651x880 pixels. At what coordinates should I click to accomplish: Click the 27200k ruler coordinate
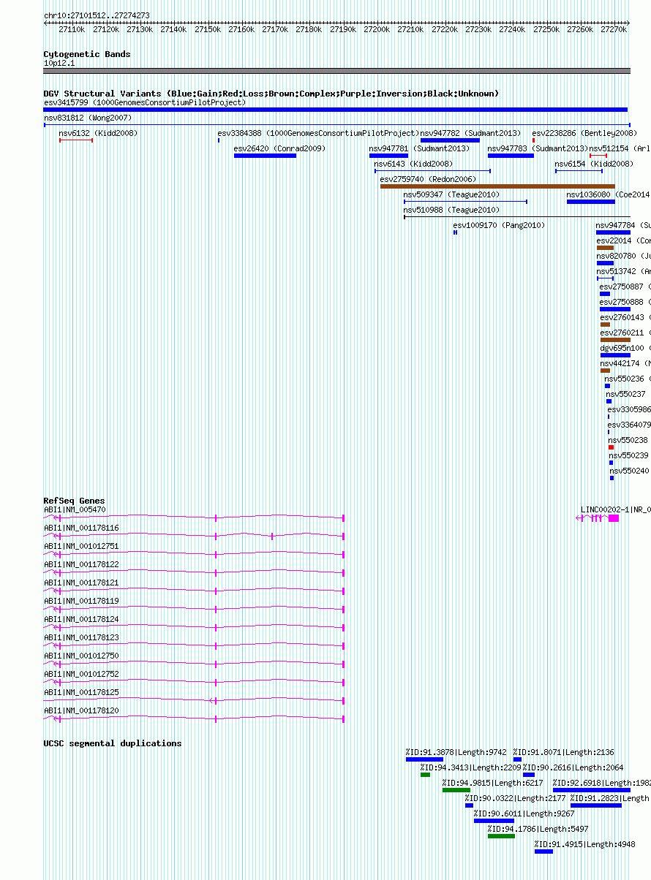[376, 29]
